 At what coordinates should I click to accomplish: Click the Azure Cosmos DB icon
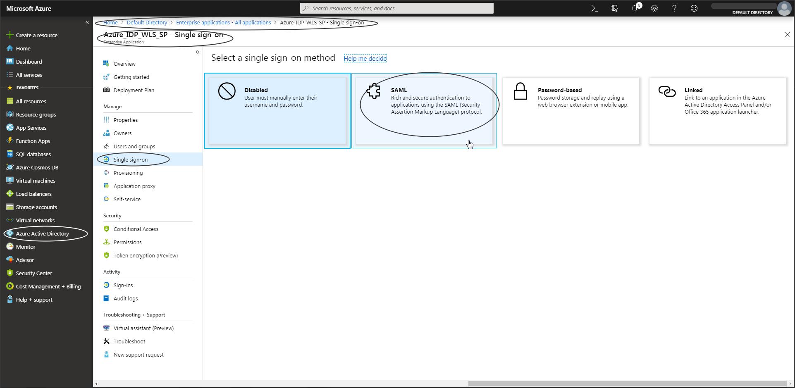[x=10, y=167]
